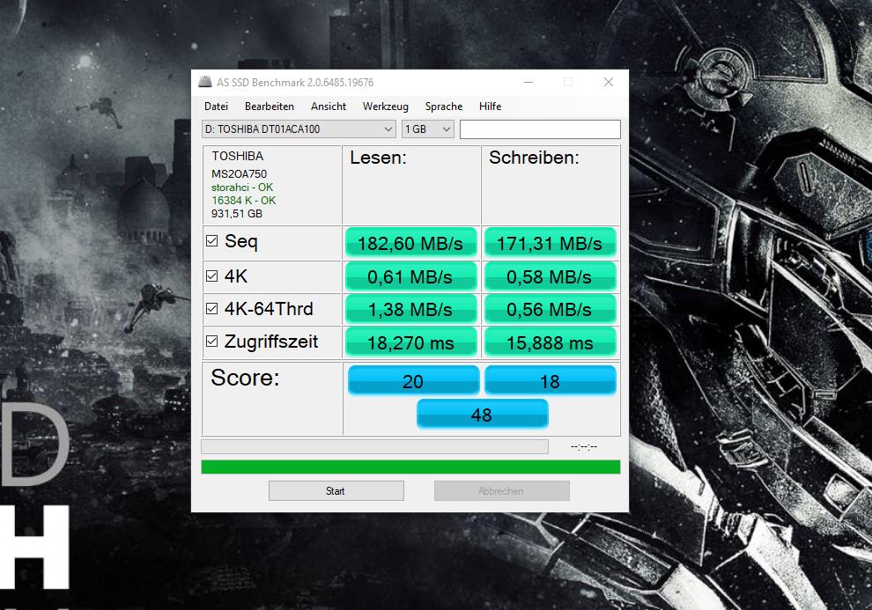Toggle the 4K-64Thrd test checkbox

212,308
